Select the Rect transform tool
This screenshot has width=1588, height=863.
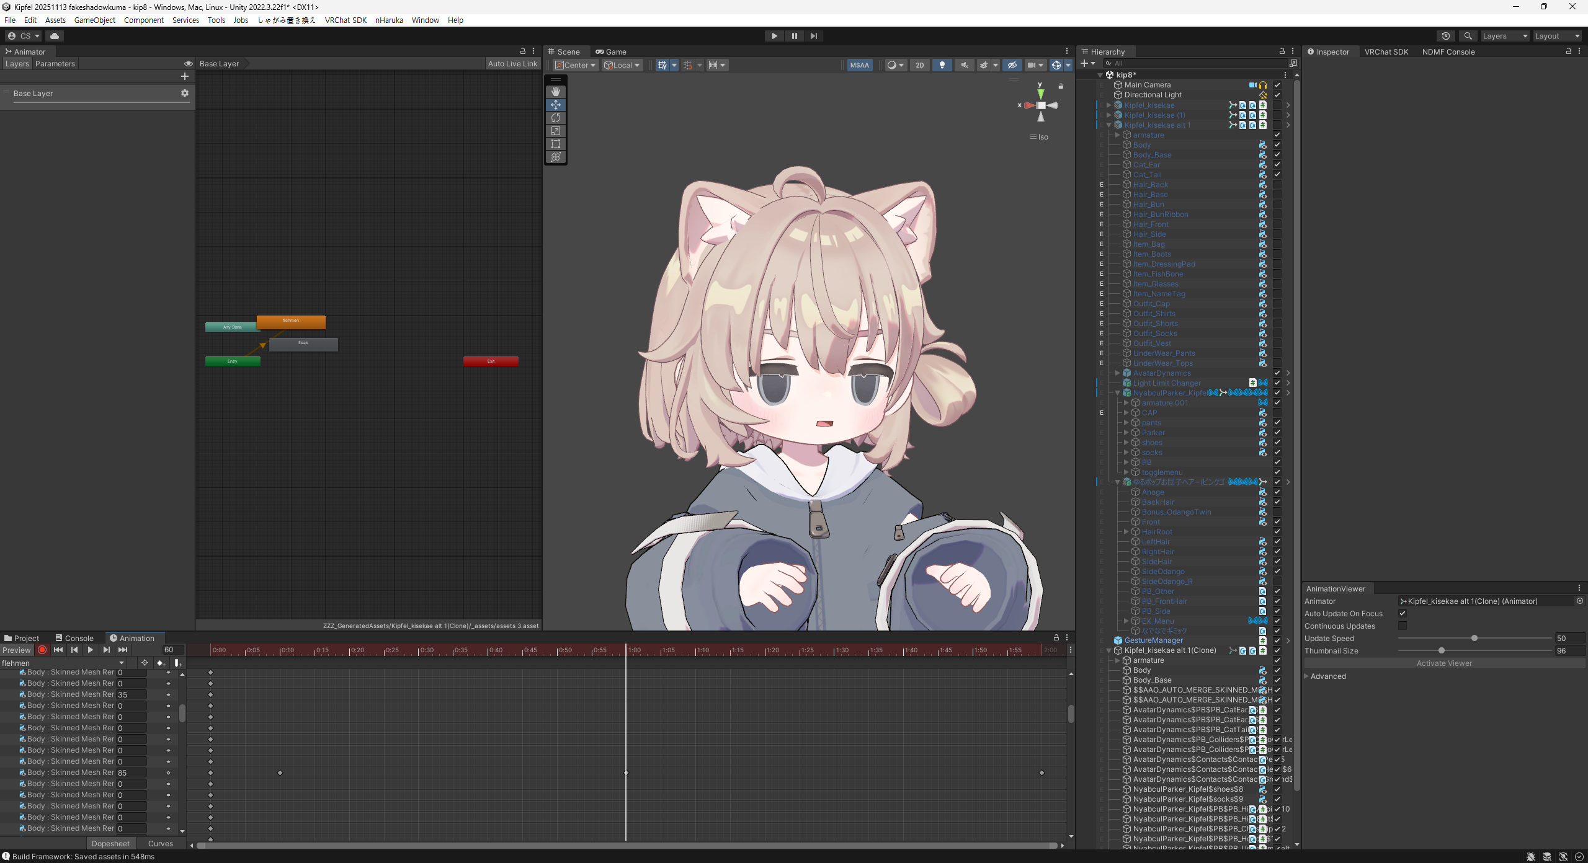click(555, 144)
